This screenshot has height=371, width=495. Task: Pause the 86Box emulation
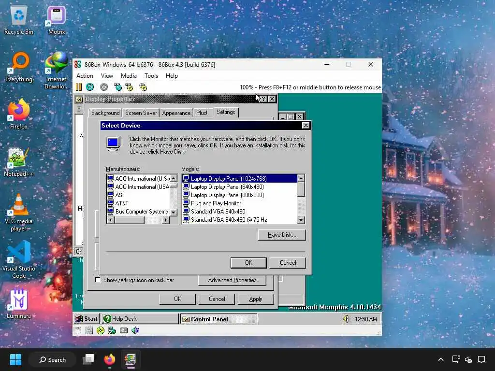[x=79, y=87]
